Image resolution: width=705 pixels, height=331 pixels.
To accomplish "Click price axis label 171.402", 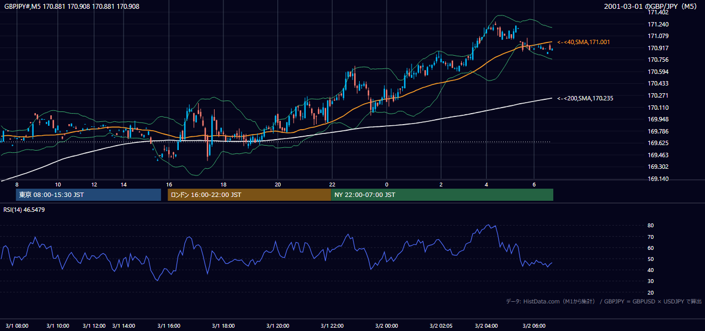I will 658,12.
